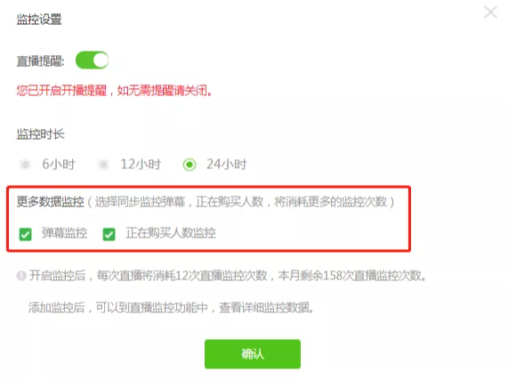Select the 24小时 green radio button
The width and height of the screenshot is (508, 379).
click(189, 165)
